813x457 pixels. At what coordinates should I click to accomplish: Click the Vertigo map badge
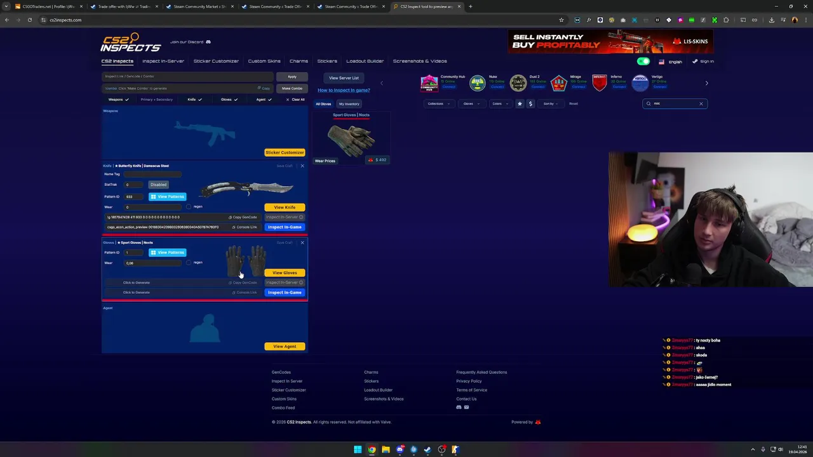(640, 83)
